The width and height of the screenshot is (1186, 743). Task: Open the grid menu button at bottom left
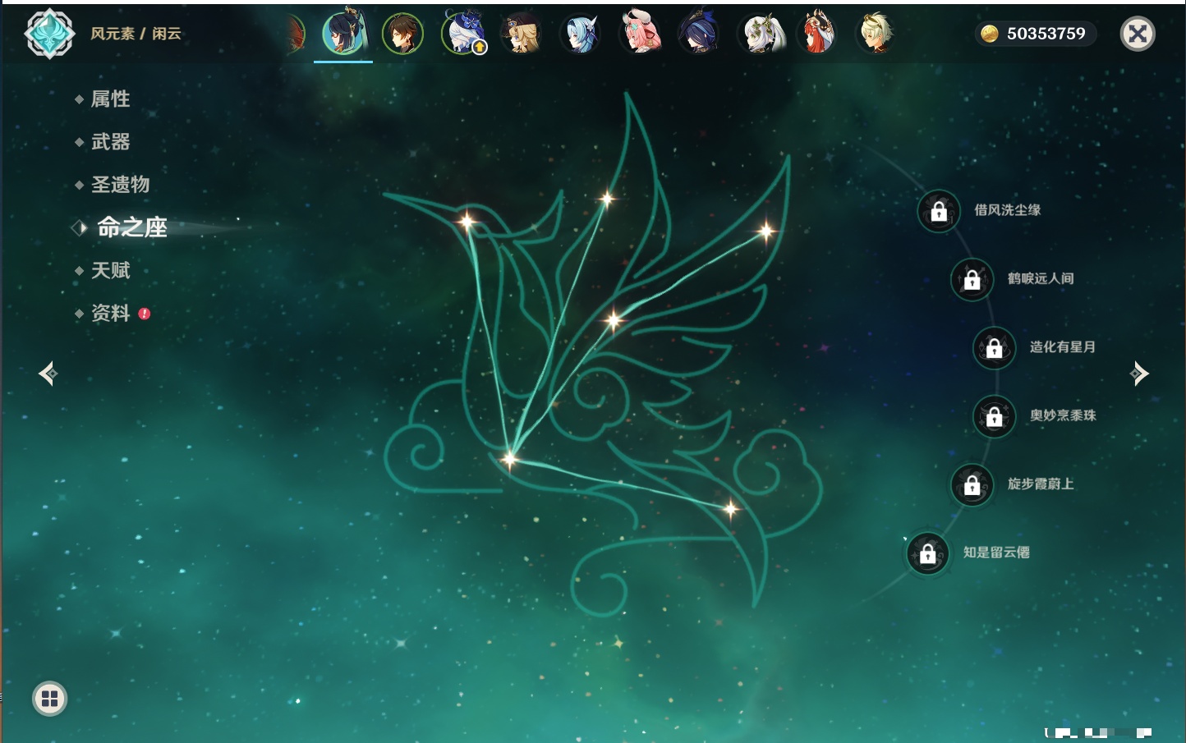(x=49, y=699)
